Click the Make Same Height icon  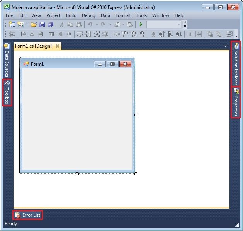88,34
